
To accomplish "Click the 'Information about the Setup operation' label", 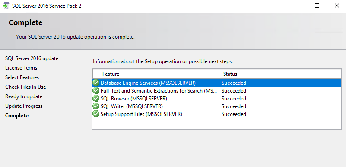I will pyautogui.click(x=163, y=61).
